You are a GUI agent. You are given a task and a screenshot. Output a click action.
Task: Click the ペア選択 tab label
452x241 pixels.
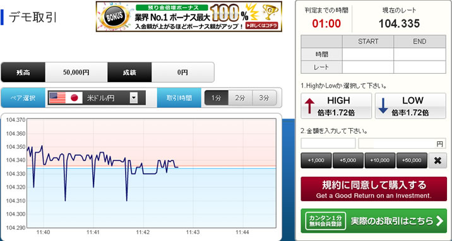[23, 98]
